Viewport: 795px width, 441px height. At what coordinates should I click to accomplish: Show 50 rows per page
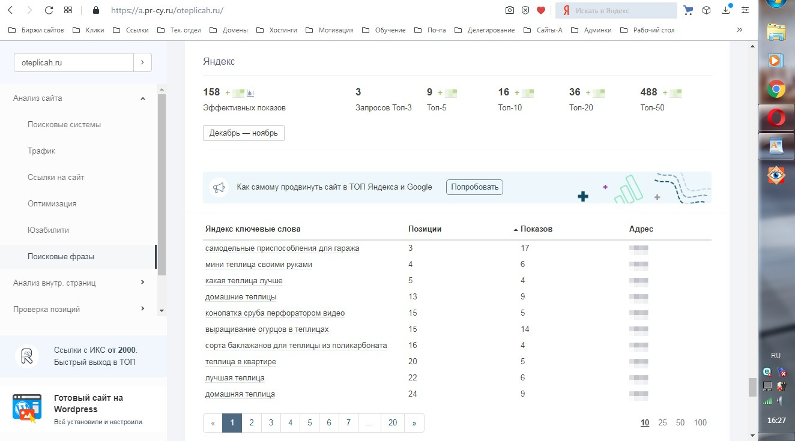click(x=680, y=423)
